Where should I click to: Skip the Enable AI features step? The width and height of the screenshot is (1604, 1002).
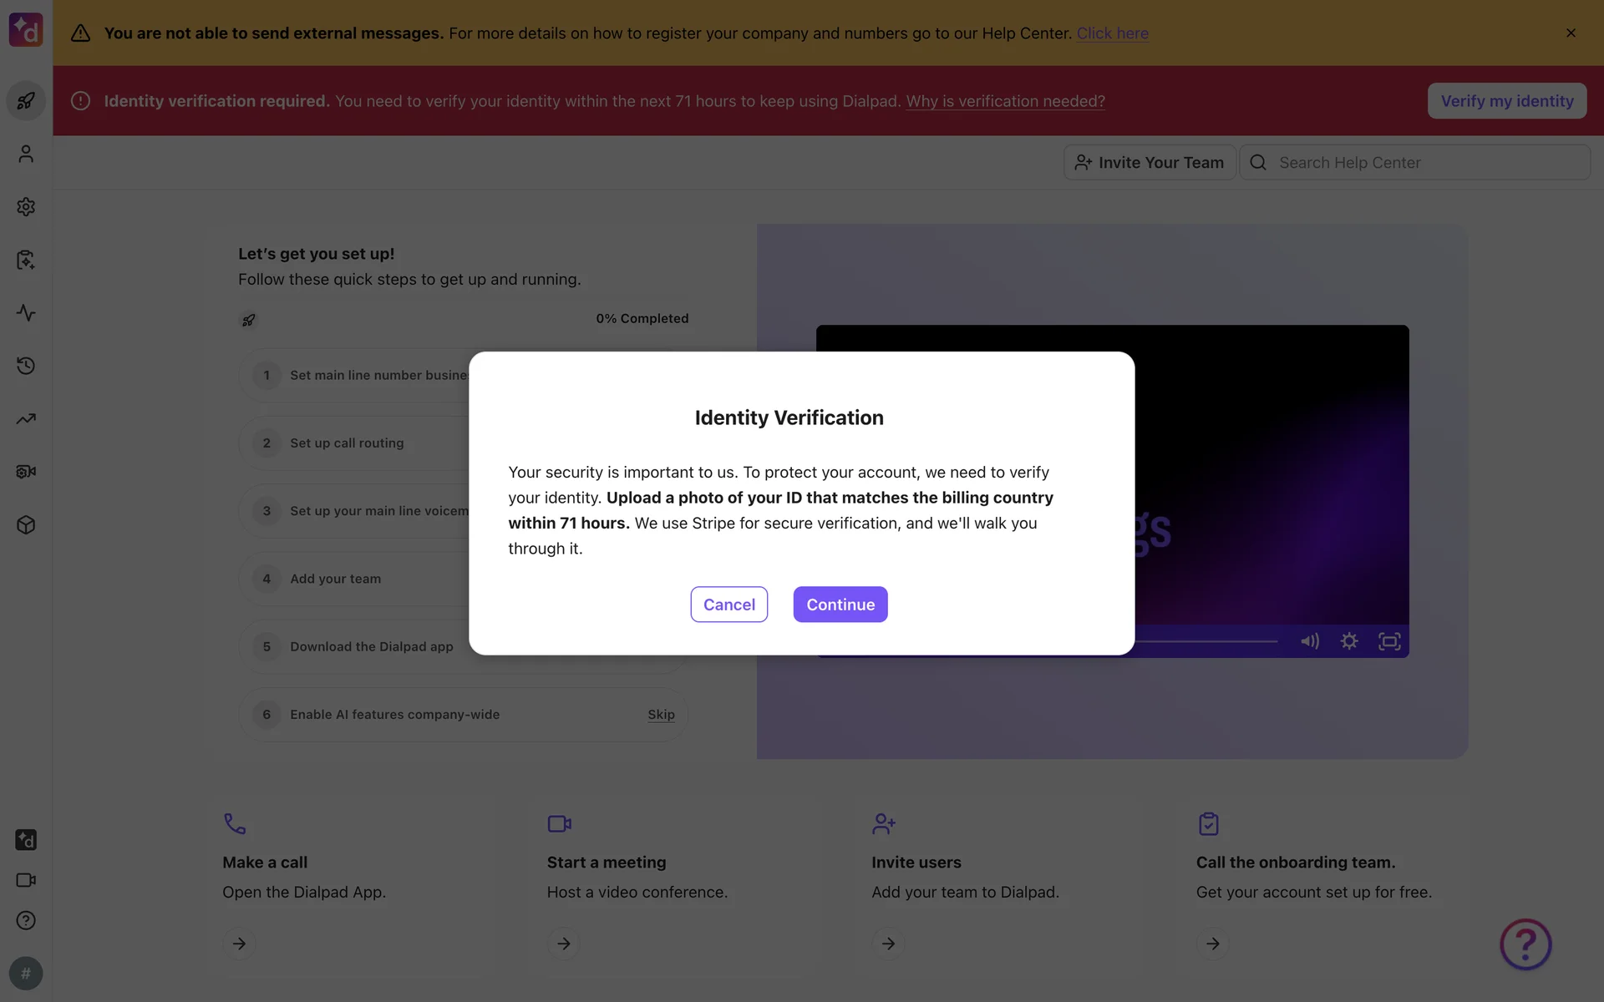pos(661,715)
